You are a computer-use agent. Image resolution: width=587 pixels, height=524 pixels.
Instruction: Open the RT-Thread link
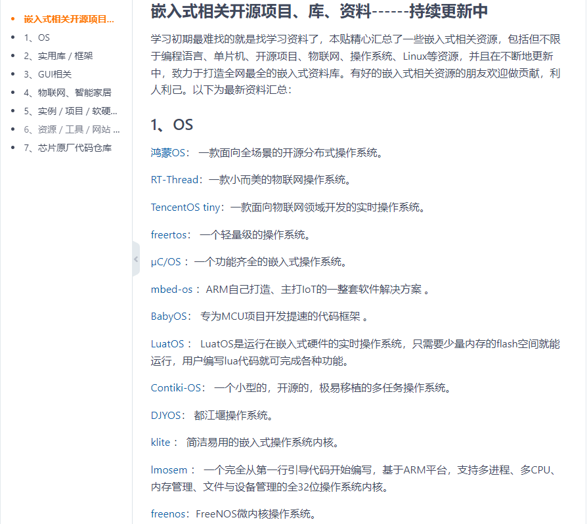click(175, 180)
